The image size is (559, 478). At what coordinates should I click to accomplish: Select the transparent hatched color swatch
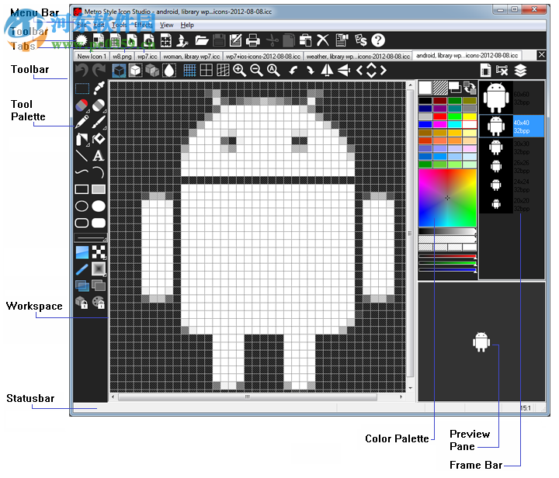[440, 87]
